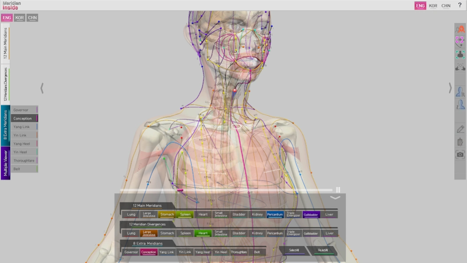Toggle Lung in 12 Main Meridians row

point(131,214)
